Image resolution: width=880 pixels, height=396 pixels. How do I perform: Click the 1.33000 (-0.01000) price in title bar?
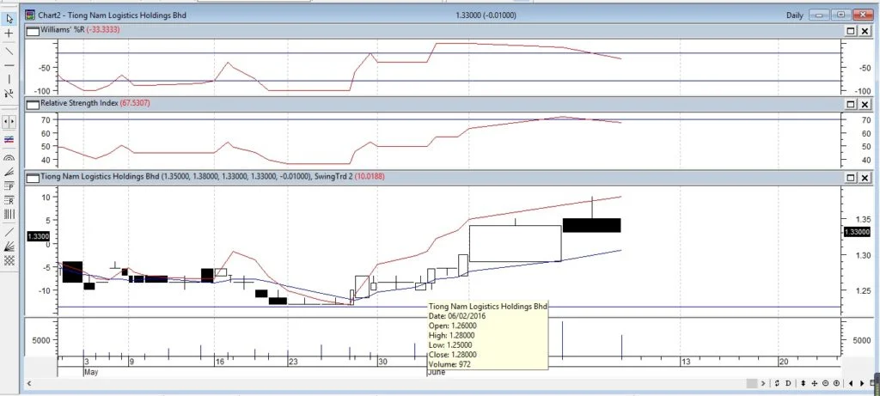(x=486, y=15)
